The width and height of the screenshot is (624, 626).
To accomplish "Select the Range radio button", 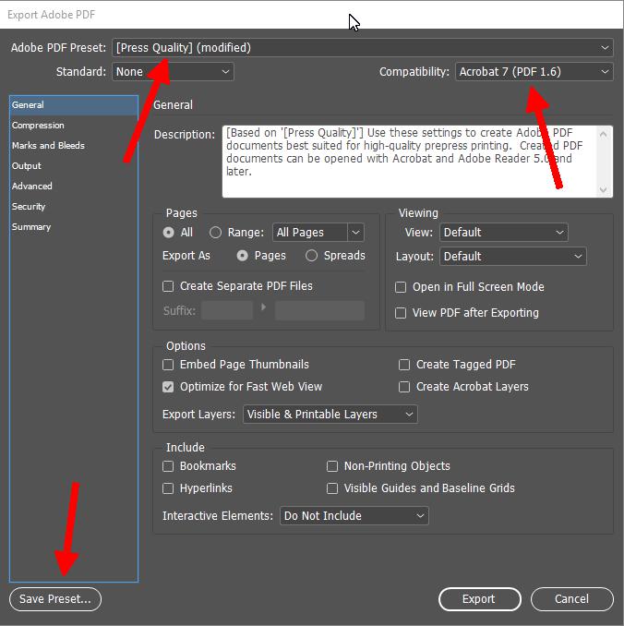I will 216,233.
